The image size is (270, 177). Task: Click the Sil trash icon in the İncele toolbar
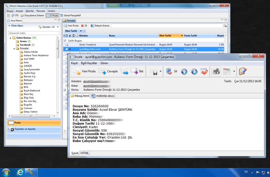(171, 71)
